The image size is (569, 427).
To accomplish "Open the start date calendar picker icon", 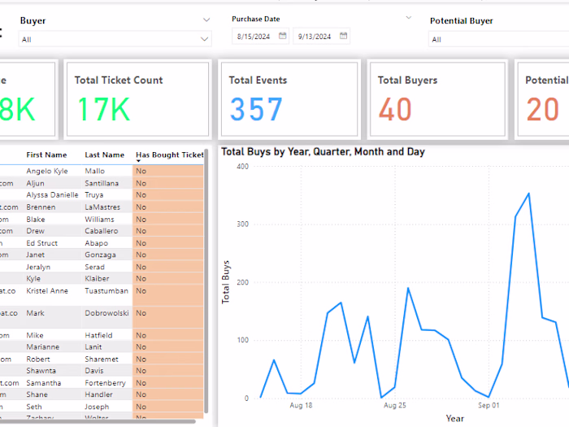I will [282, 36].
